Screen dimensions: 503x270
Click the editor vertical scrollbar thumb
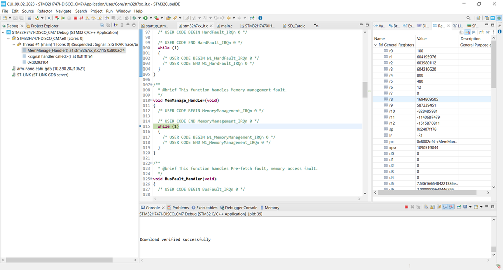pyautogui.click(x=365, y=89)
